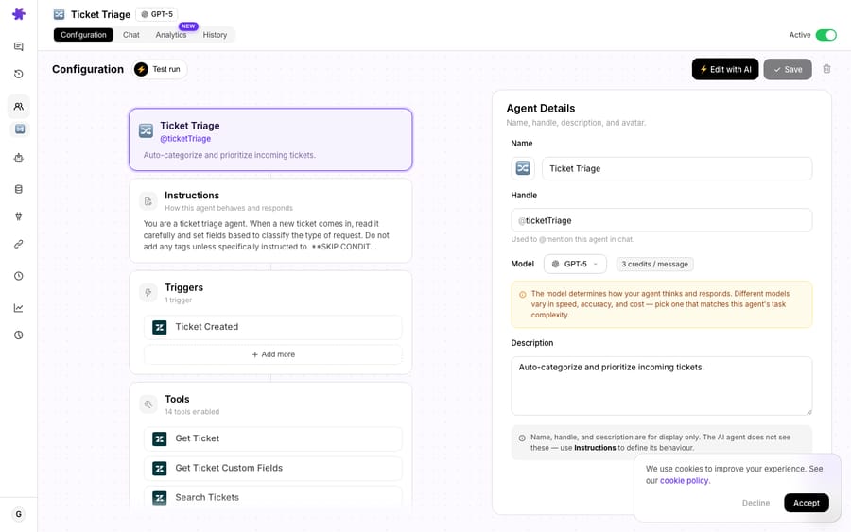The width and height of the screenshot is (851, 532).
Task: Click into the Description text area
Action: coord(662,386)
